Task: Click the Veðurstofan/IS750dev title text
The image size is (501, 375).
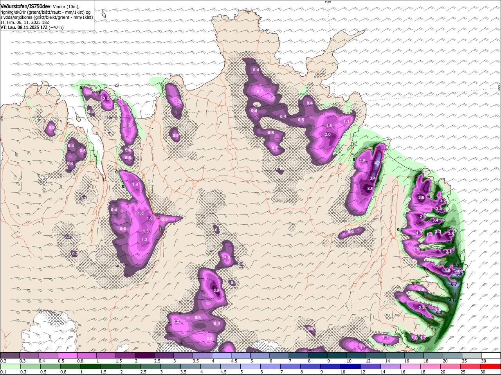Action: pos(25,6)
